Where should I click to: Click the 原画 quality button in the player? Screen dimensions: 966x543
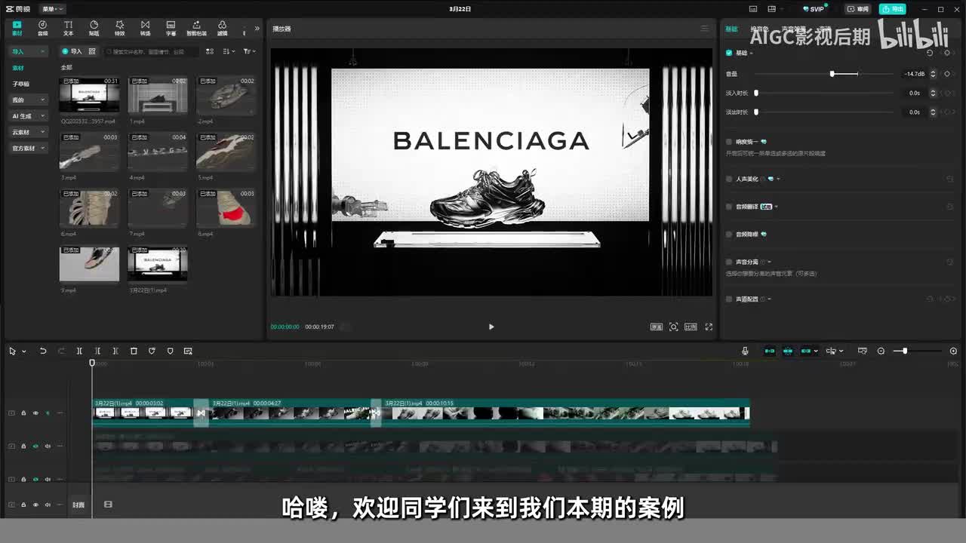tap(657, 327)
